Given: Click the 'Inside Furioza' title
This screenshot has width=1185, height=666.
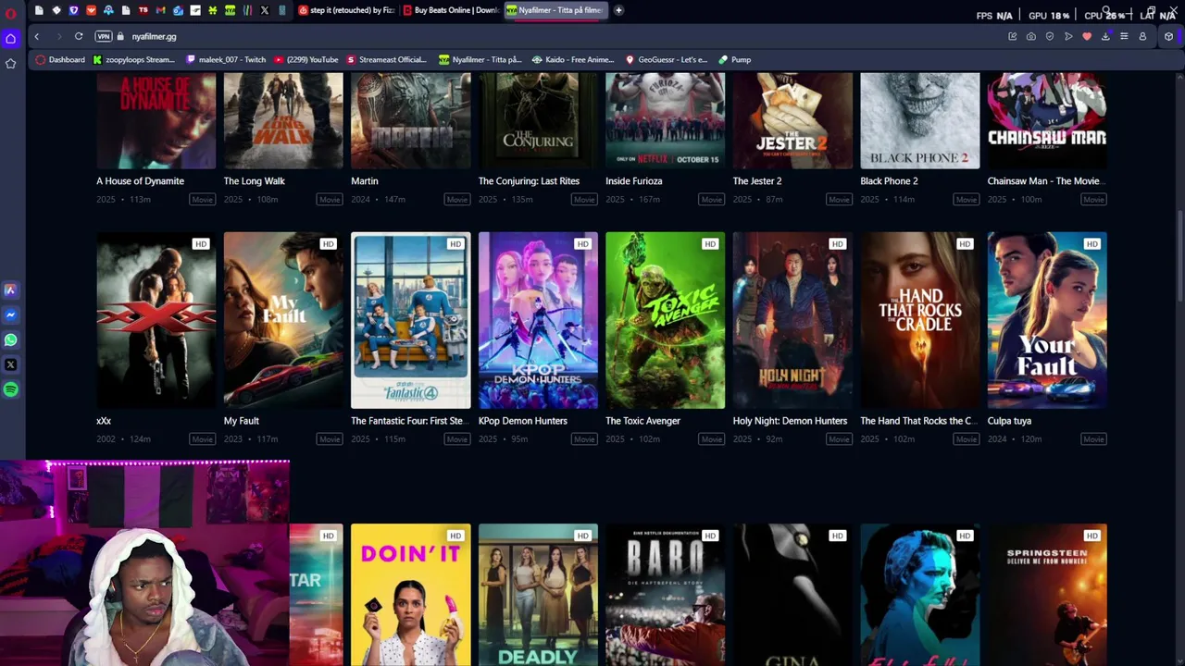Looking at the screenshot, I should coord(633,181).
